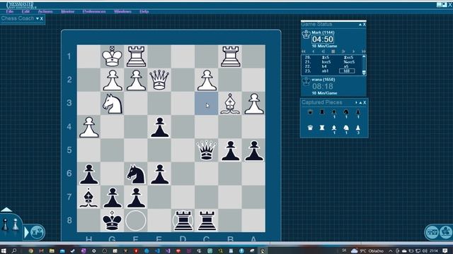The height and width of the screenshot is (254, 453).
Task: Select the white rook on b1
Action: click(230, 56)
